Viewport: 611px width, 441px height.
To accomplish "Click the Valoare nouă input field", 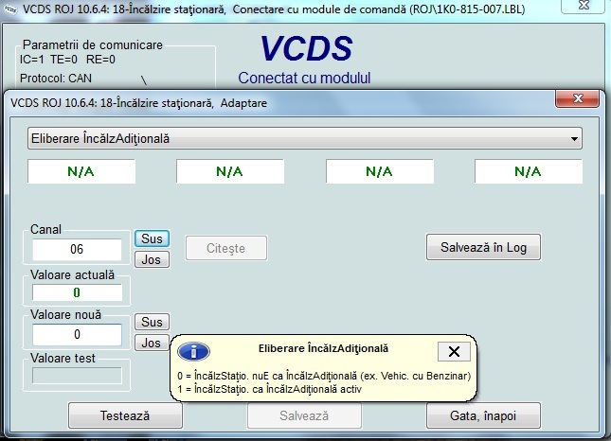I will (77, 335).
